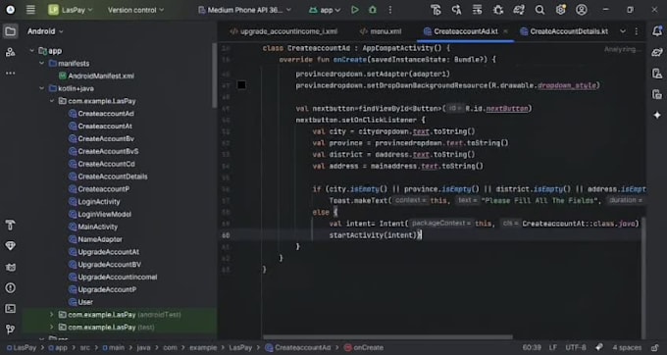Run the app with green play button
Image resolution: width=667 pixels, height=355 pixels.
pos(355,10)
